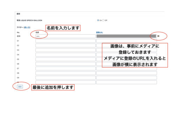Click the image URL field in row 07
Screen dimensions: 175x131
coord(127,68)
